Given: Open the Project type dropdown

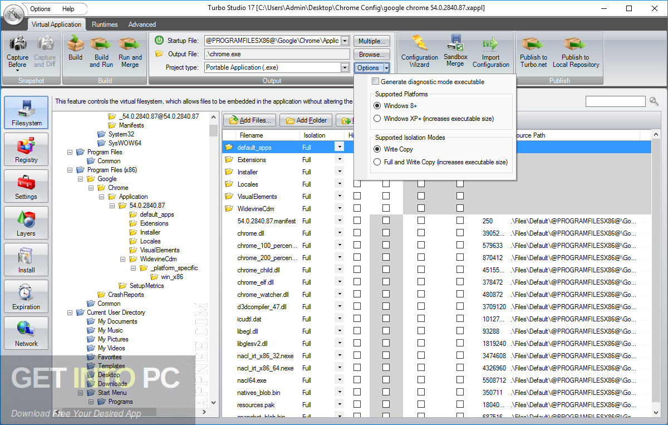Looking at the screenshot, I should [x=345, y=67].
